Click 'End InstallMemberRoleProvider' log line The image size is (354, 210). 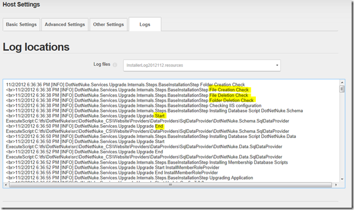112,173
